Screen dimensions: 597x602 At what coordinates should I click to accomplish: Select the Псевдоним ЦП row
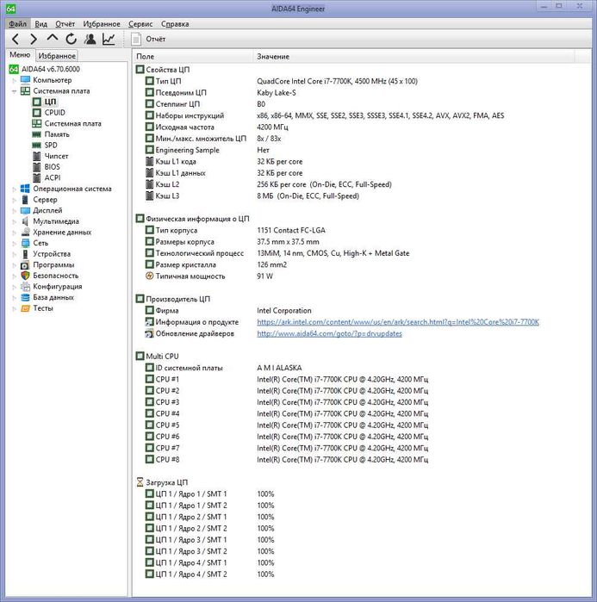click(361, 92)
